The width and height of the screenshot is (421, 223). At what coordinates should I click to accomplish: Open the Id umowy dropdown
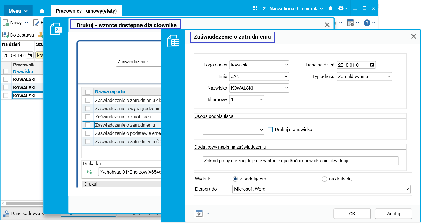(x=261, y=100)
